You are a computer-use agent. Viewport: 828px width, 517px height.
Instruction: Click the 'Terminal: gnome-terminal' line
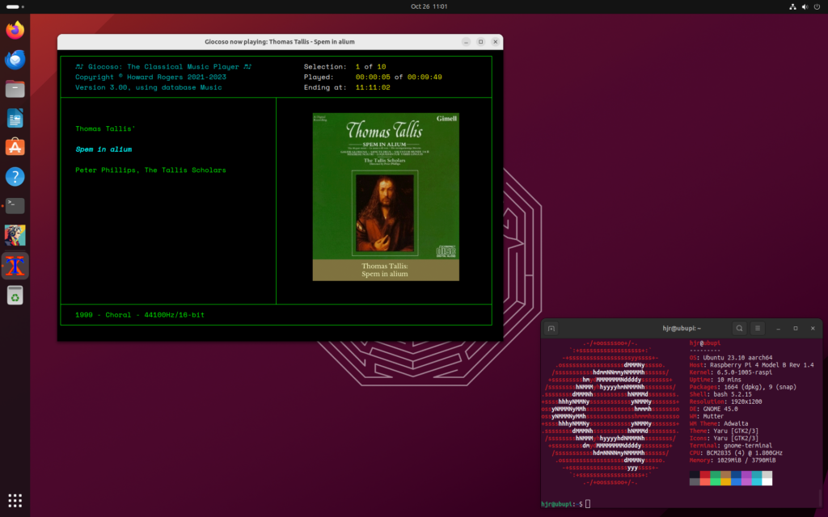click(729, 446)
